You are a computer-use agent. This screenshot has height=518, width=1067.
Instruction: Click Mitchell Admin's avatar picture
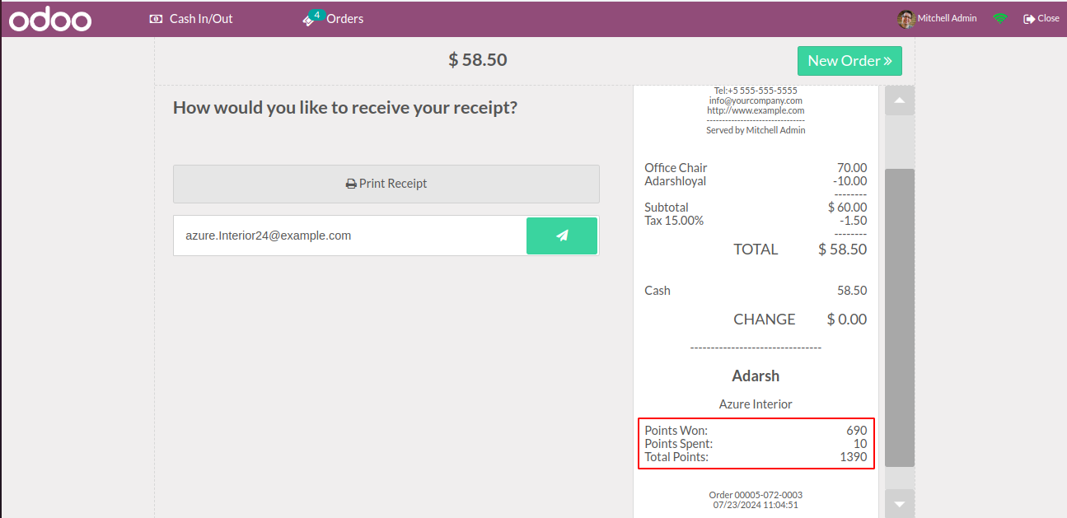click(x=906, y=19)
